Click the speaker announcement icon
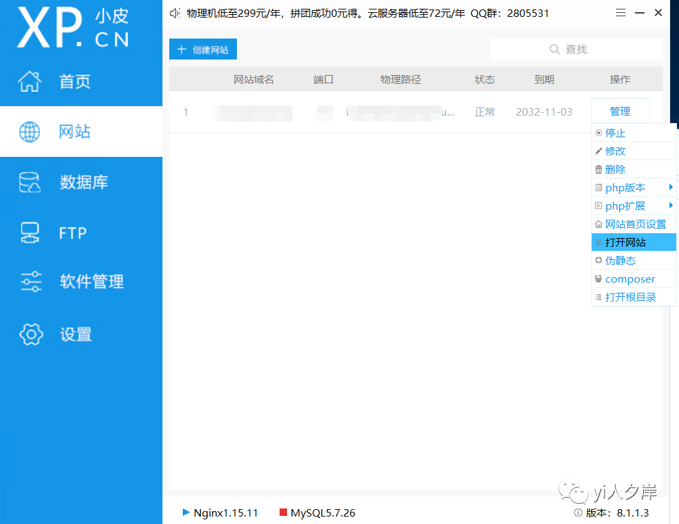This screenshot has width=679, height=524. tap(175, 14)
